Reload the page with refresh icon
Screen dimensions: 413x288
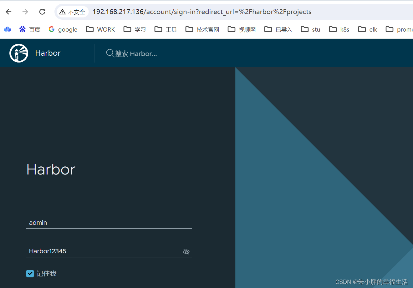tap(42, 12)
